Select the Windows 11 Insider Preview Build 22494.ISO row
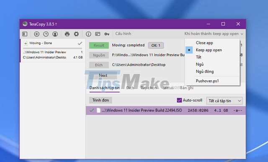This screenshot has width=268, height=162. 166,110
